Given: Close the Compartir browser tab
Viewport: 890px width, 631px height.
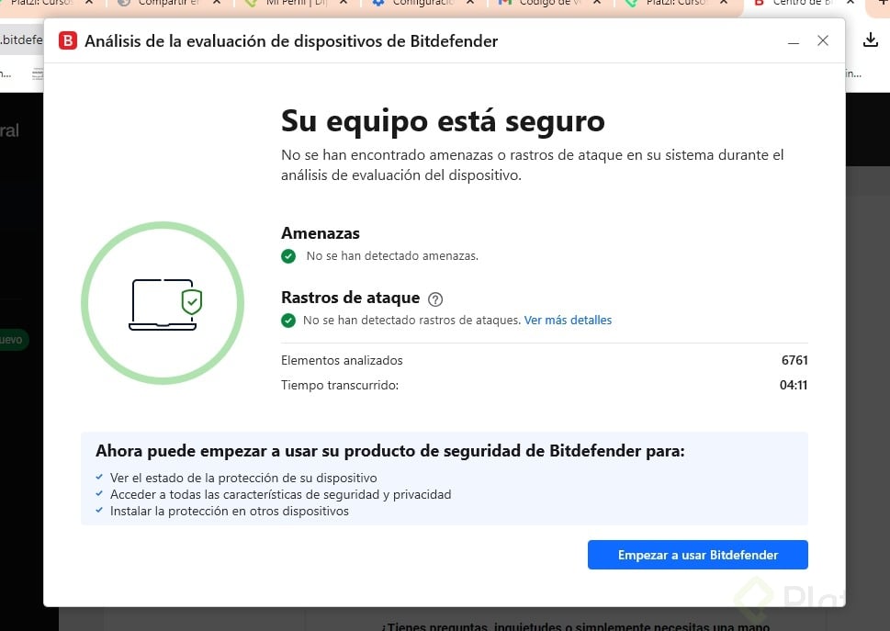Looking at the screenshot, I should [217, 2].
